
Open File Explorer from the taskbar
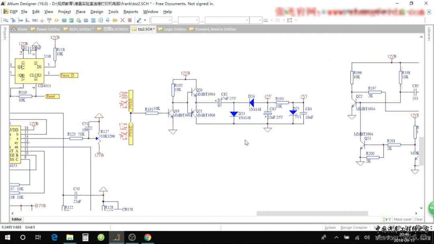point(70,237)
